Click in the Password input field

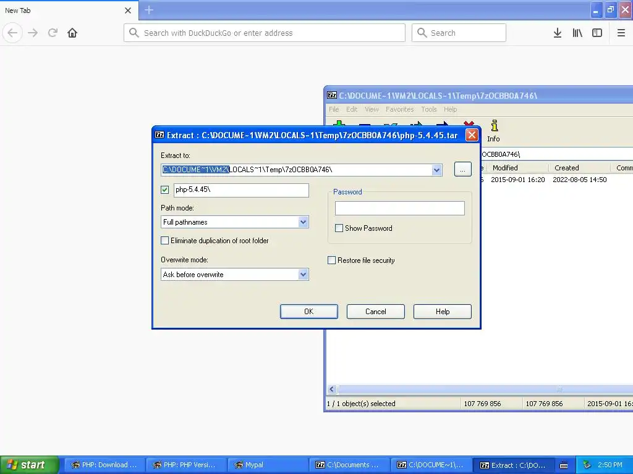[x=400, y=208]
